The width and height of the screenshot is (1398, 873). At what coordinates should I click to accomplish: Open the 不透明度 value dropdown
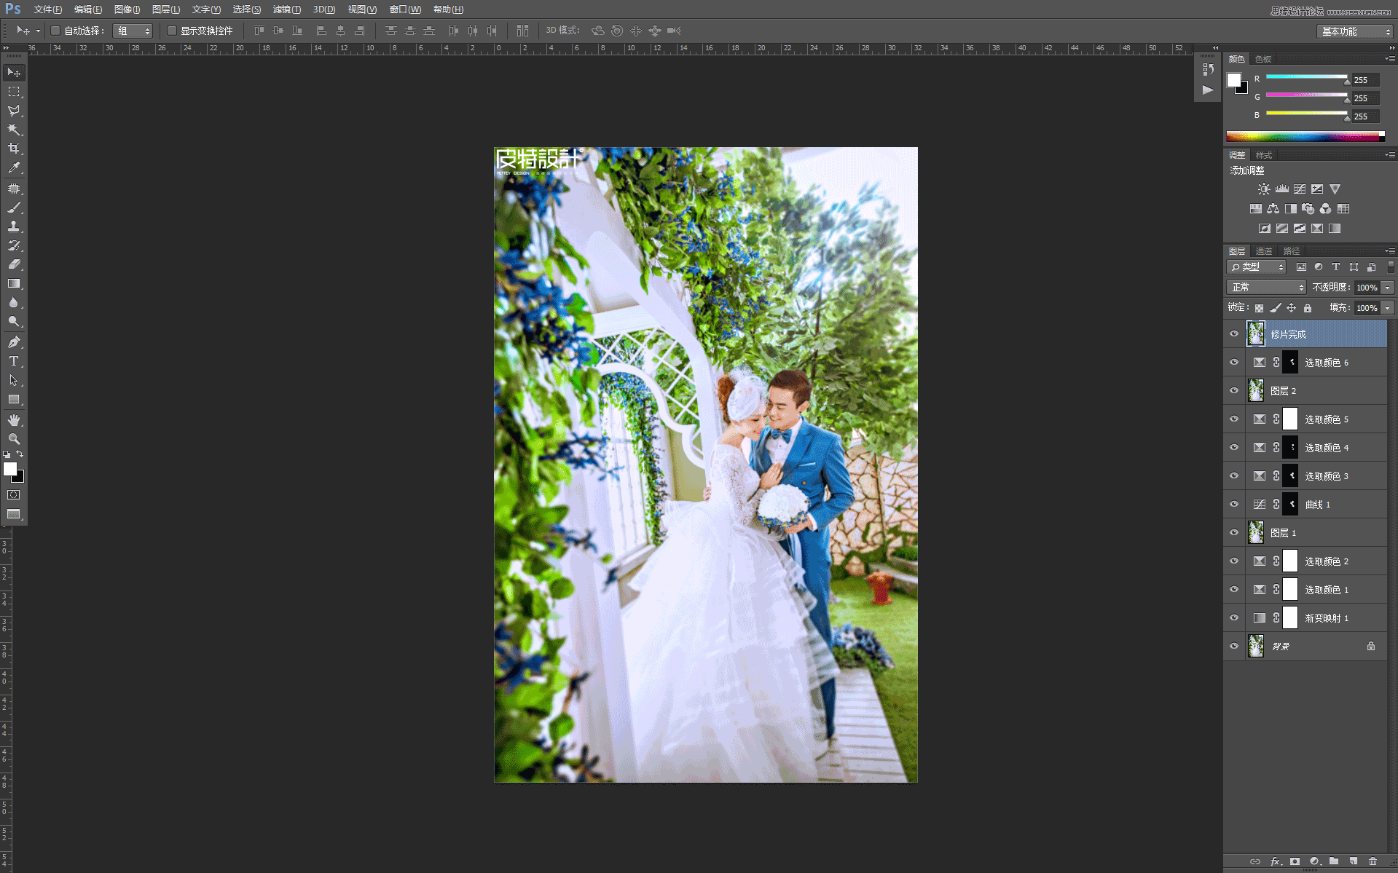[1388, 287]
